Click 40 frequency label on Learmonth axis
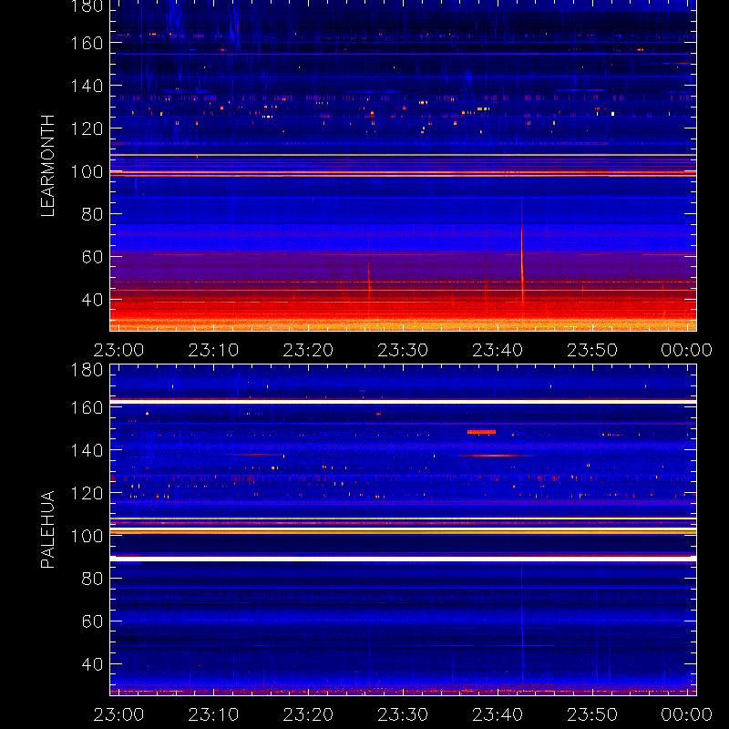The width and height of the screenshot is (729, 729). (x=92, y=300)
